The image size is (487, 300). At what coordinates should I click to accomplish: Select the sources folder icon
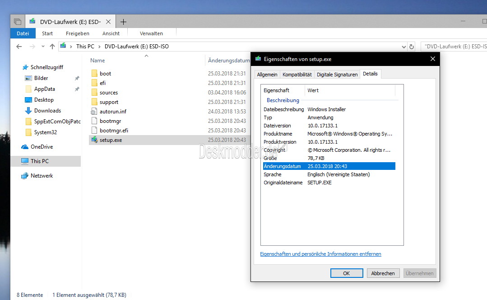[x=94, y=93]
